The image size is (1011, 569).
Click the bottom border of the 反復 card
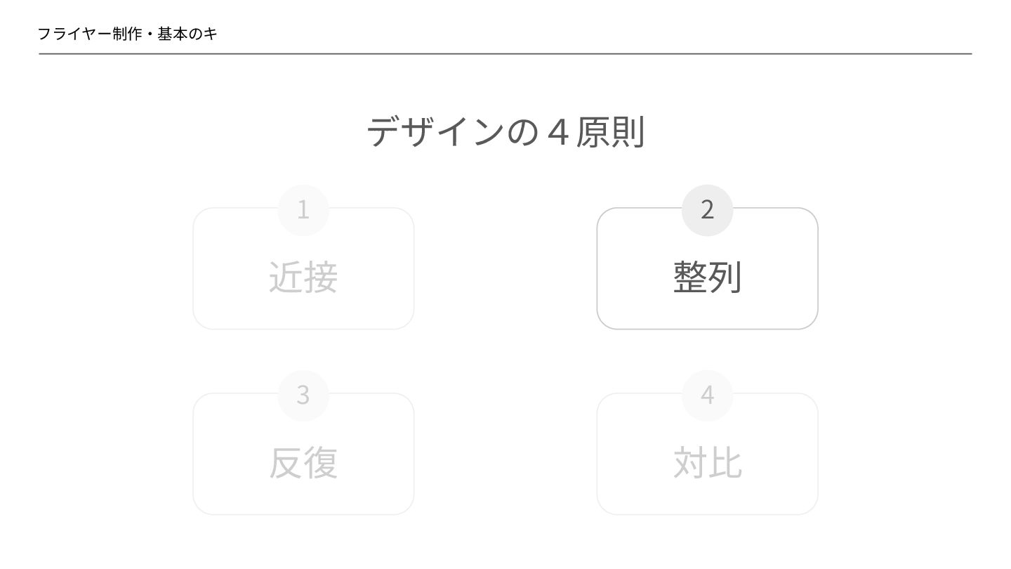pos(303,514)
